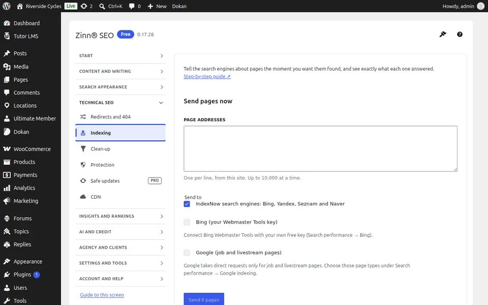Click the Live status badge
The height and width of the screenshot is (305, 488).
[x=71, y=6]
